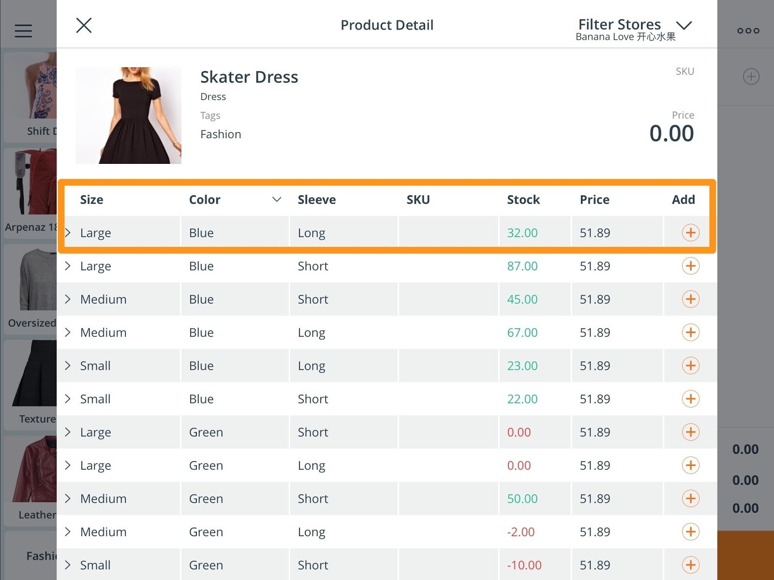Image resolution: width=774 pixels, height=580 pixels.
Task: Add the Large Green Short variant
Action: click(x=690, y=432)
